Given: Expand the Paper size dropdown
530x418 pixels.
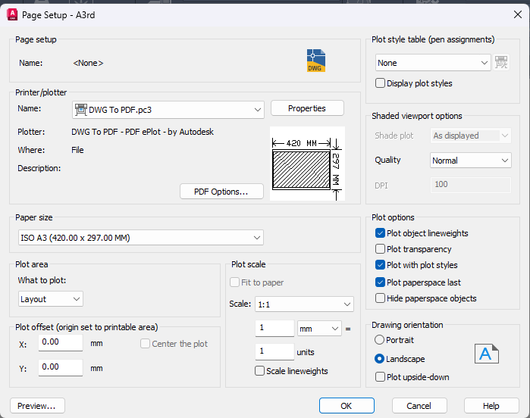Looking at the screenshot, I should [x=140, y=238].
